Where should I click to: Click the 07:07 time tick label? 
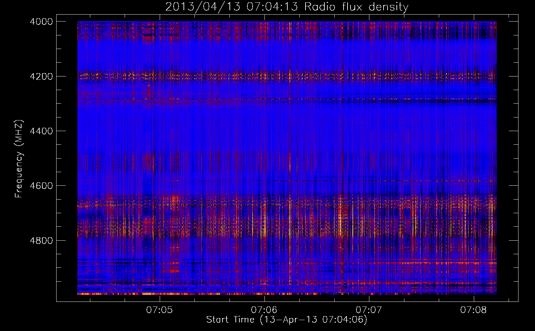(369, 310)
